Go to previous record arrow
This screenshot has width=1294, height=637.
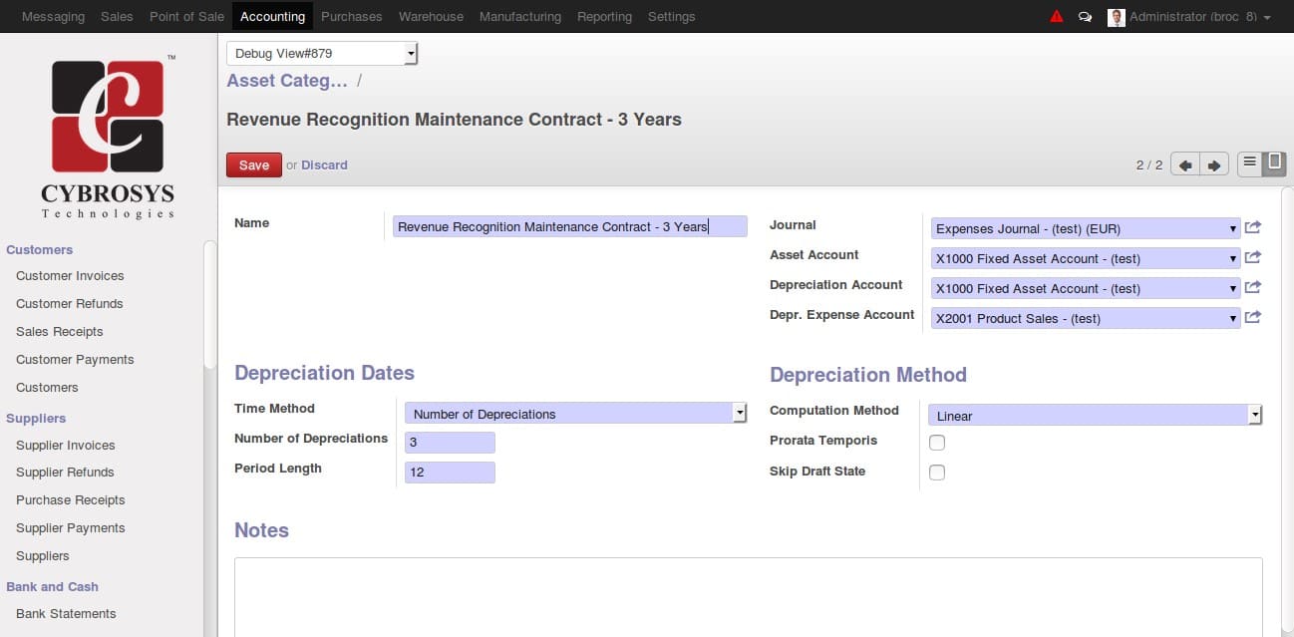(1184, 164)
